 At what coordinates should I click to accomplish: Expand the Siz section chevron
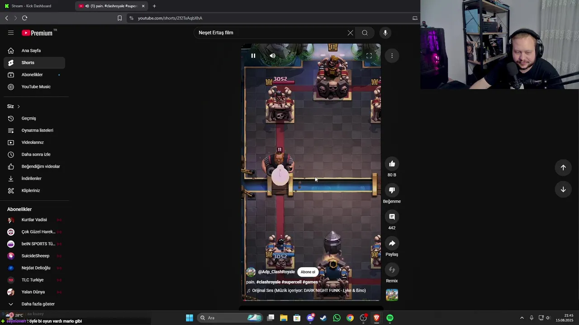click(19, 107)
